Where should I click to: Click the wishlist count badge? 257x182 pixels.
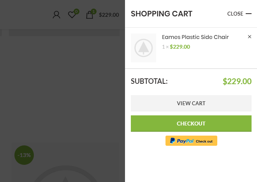(x=76, y=11)
